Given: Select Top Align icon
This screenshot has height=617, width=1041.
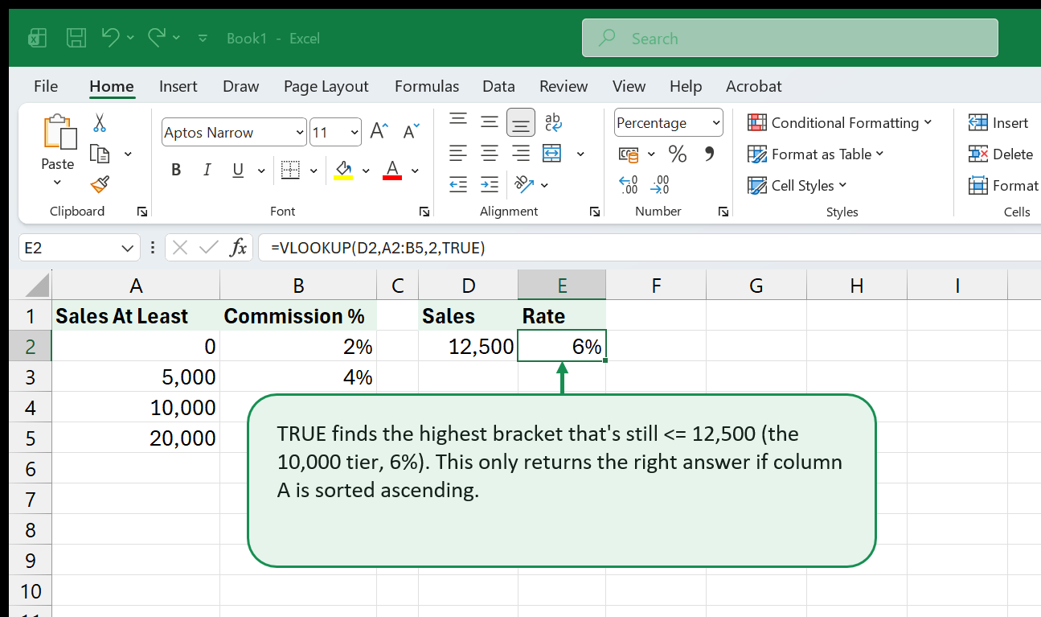Looking at the screenshot, I should click(x=458, y=121).
